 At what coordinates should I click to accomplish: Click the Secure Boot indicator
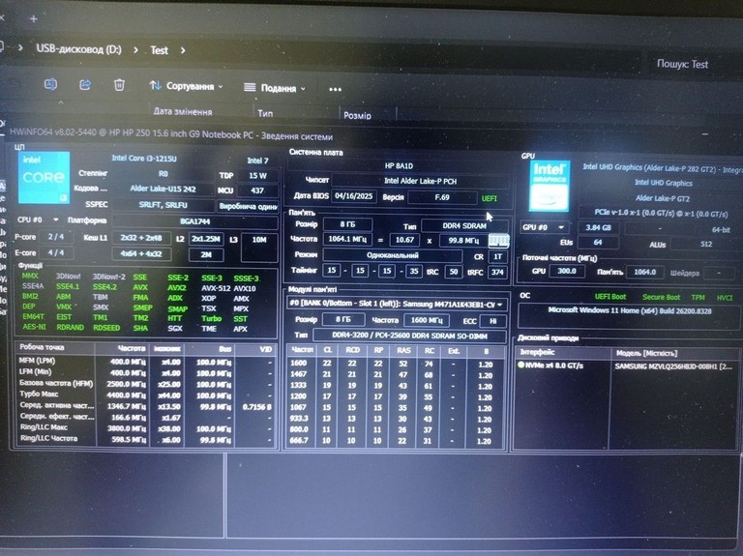(x=661, y=297)
